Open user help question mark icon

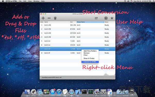tap(106, 18)
